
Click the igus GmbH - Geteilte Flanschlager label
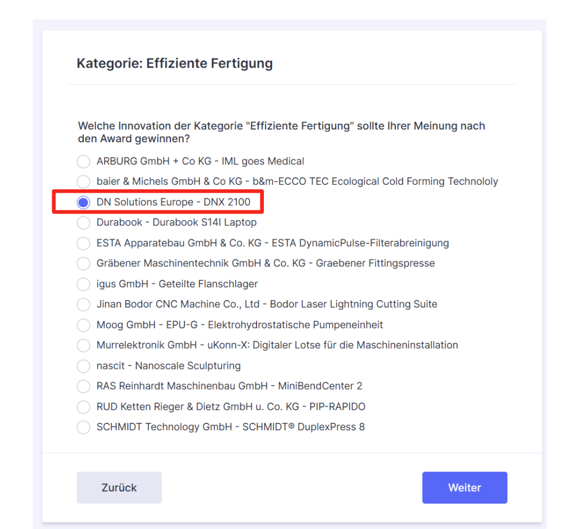coord(177,283)
